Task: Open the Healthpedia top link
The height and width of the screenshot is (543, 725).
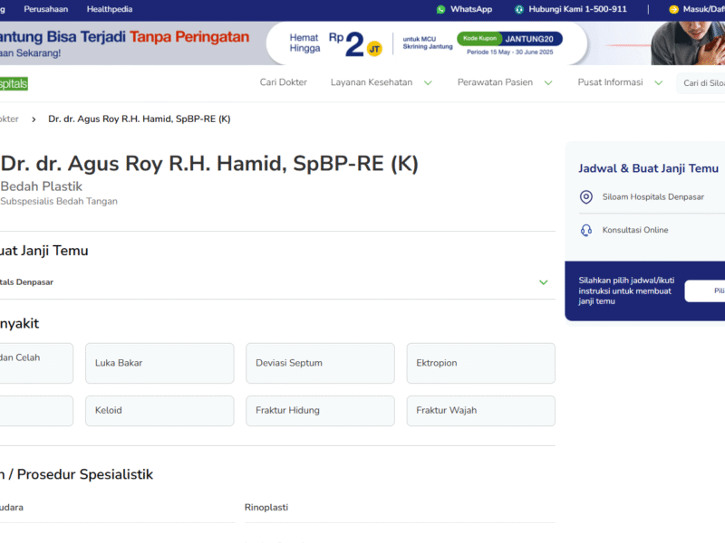Action: pyautogui.click(x=109, y=9)
